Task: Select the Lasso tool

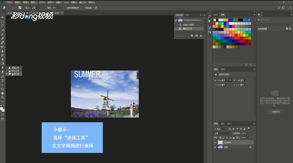Action: (x=2, y=26)
